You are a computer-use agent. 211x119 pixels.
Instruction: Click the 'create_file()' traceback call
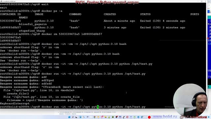coord(18,94)
